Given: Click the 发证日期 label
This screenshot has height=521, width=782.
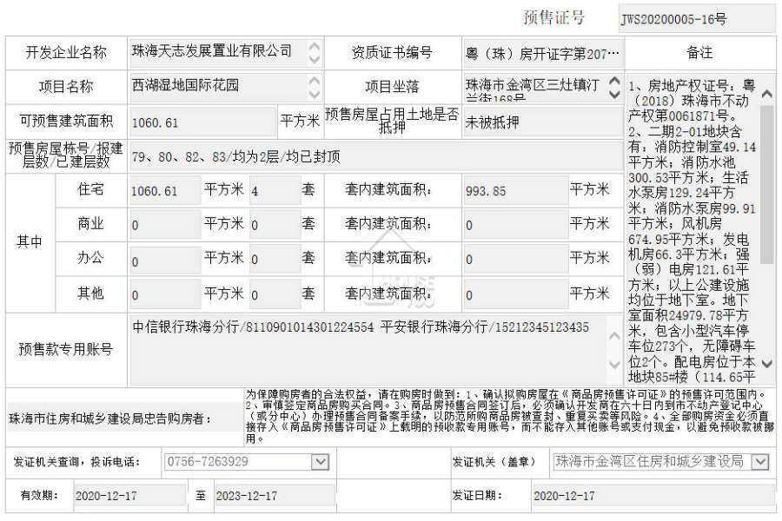Looking at the screenshot, I should click(x=476, y=496).
